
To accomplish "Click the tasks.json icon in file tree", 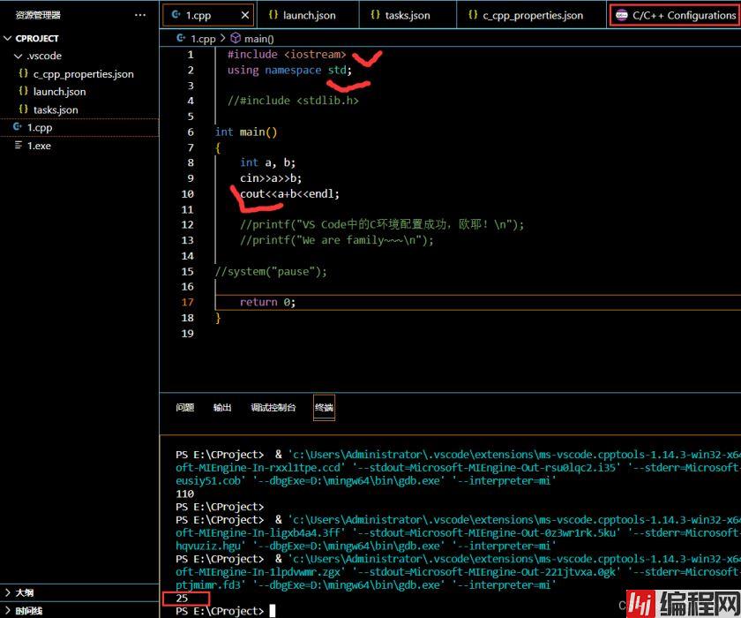I will (24, 109).
